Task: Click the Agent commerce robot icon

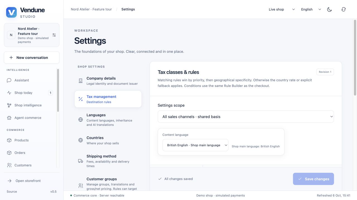Action: point(9,118)
